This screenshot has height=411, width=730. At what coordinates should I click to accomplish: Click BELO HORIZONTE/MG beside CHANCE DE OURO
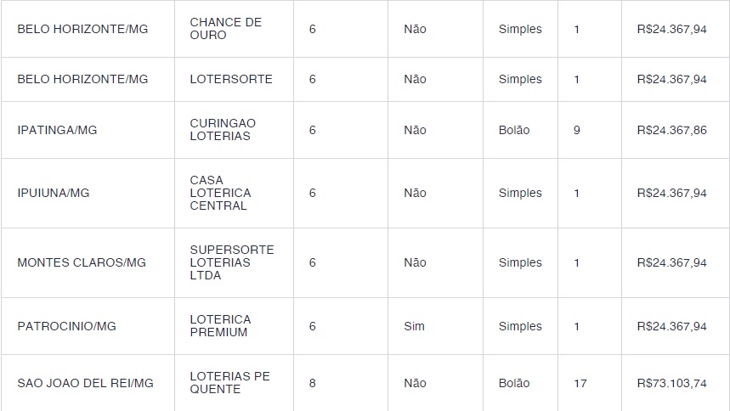(x=82, y=29)
